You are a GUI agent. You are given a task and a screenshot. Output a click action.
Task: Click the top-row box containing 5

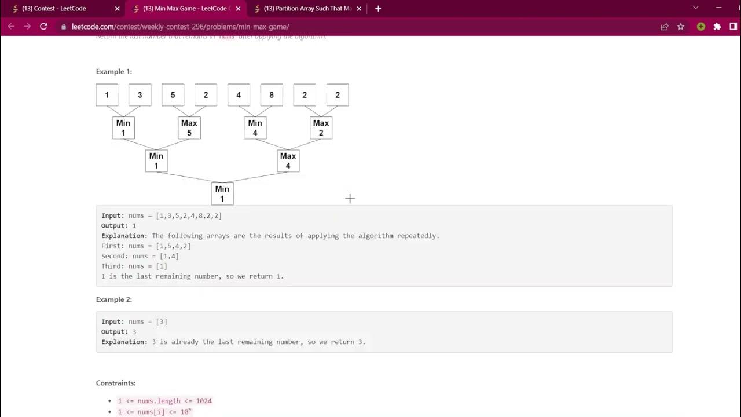pos(173,95)
